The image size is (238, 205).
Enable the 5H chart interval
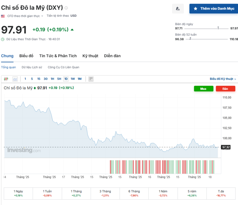point(59,79)
